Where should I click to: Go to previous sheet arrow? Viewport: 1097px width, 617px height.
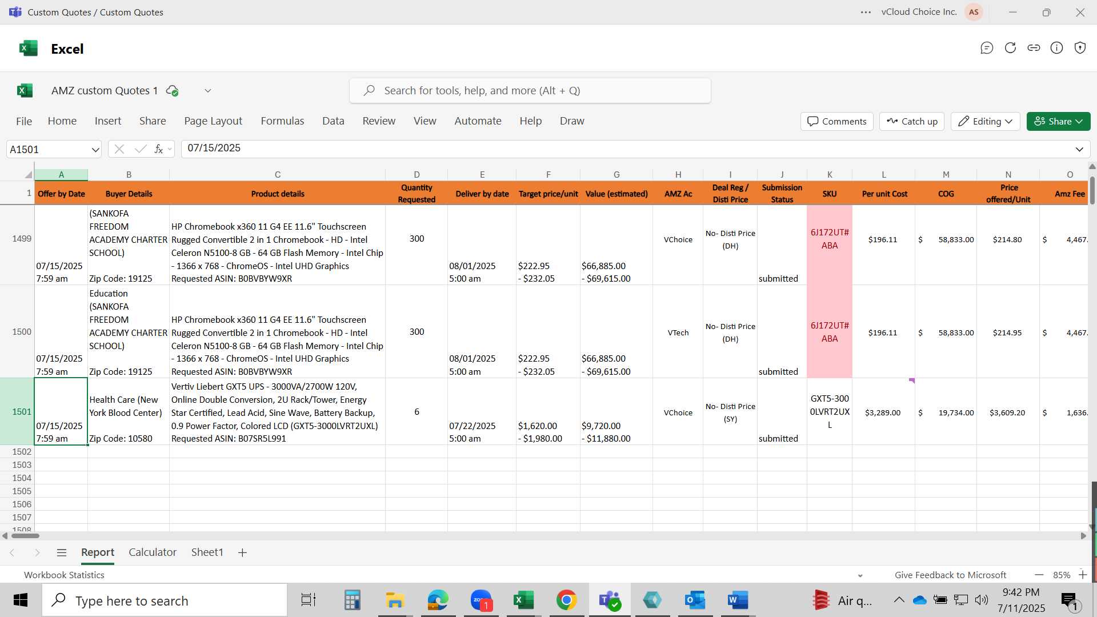(12, 552)
